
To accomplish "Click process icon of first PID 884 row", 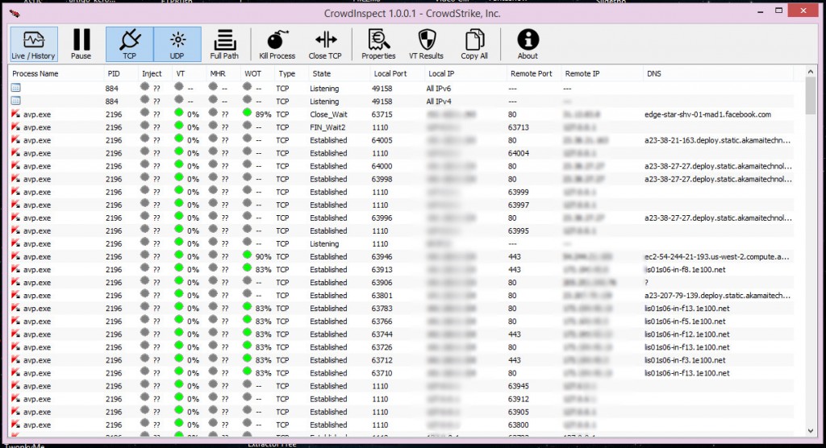I will click(16, 88).
